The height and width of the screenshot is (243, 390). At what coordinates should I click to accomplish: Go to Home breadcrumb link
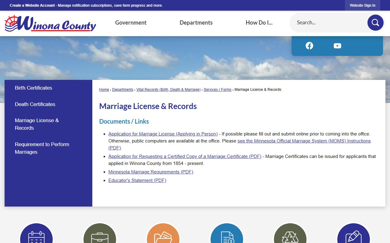104,90
